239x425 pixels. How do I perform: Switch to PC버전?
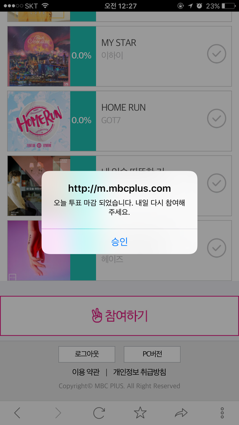[152, 354]
